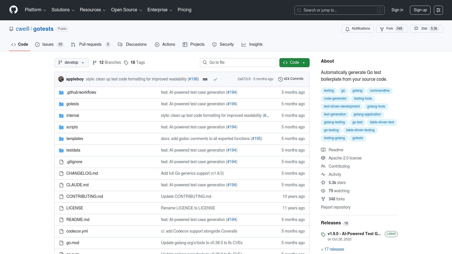Click the GitHub octocat logo
Viewport: 452px width, 254px height.
tap(13, 10)
